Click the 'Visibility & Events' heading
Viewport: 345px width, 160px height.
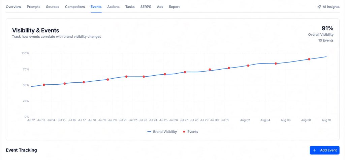click(x=36, y=30)
